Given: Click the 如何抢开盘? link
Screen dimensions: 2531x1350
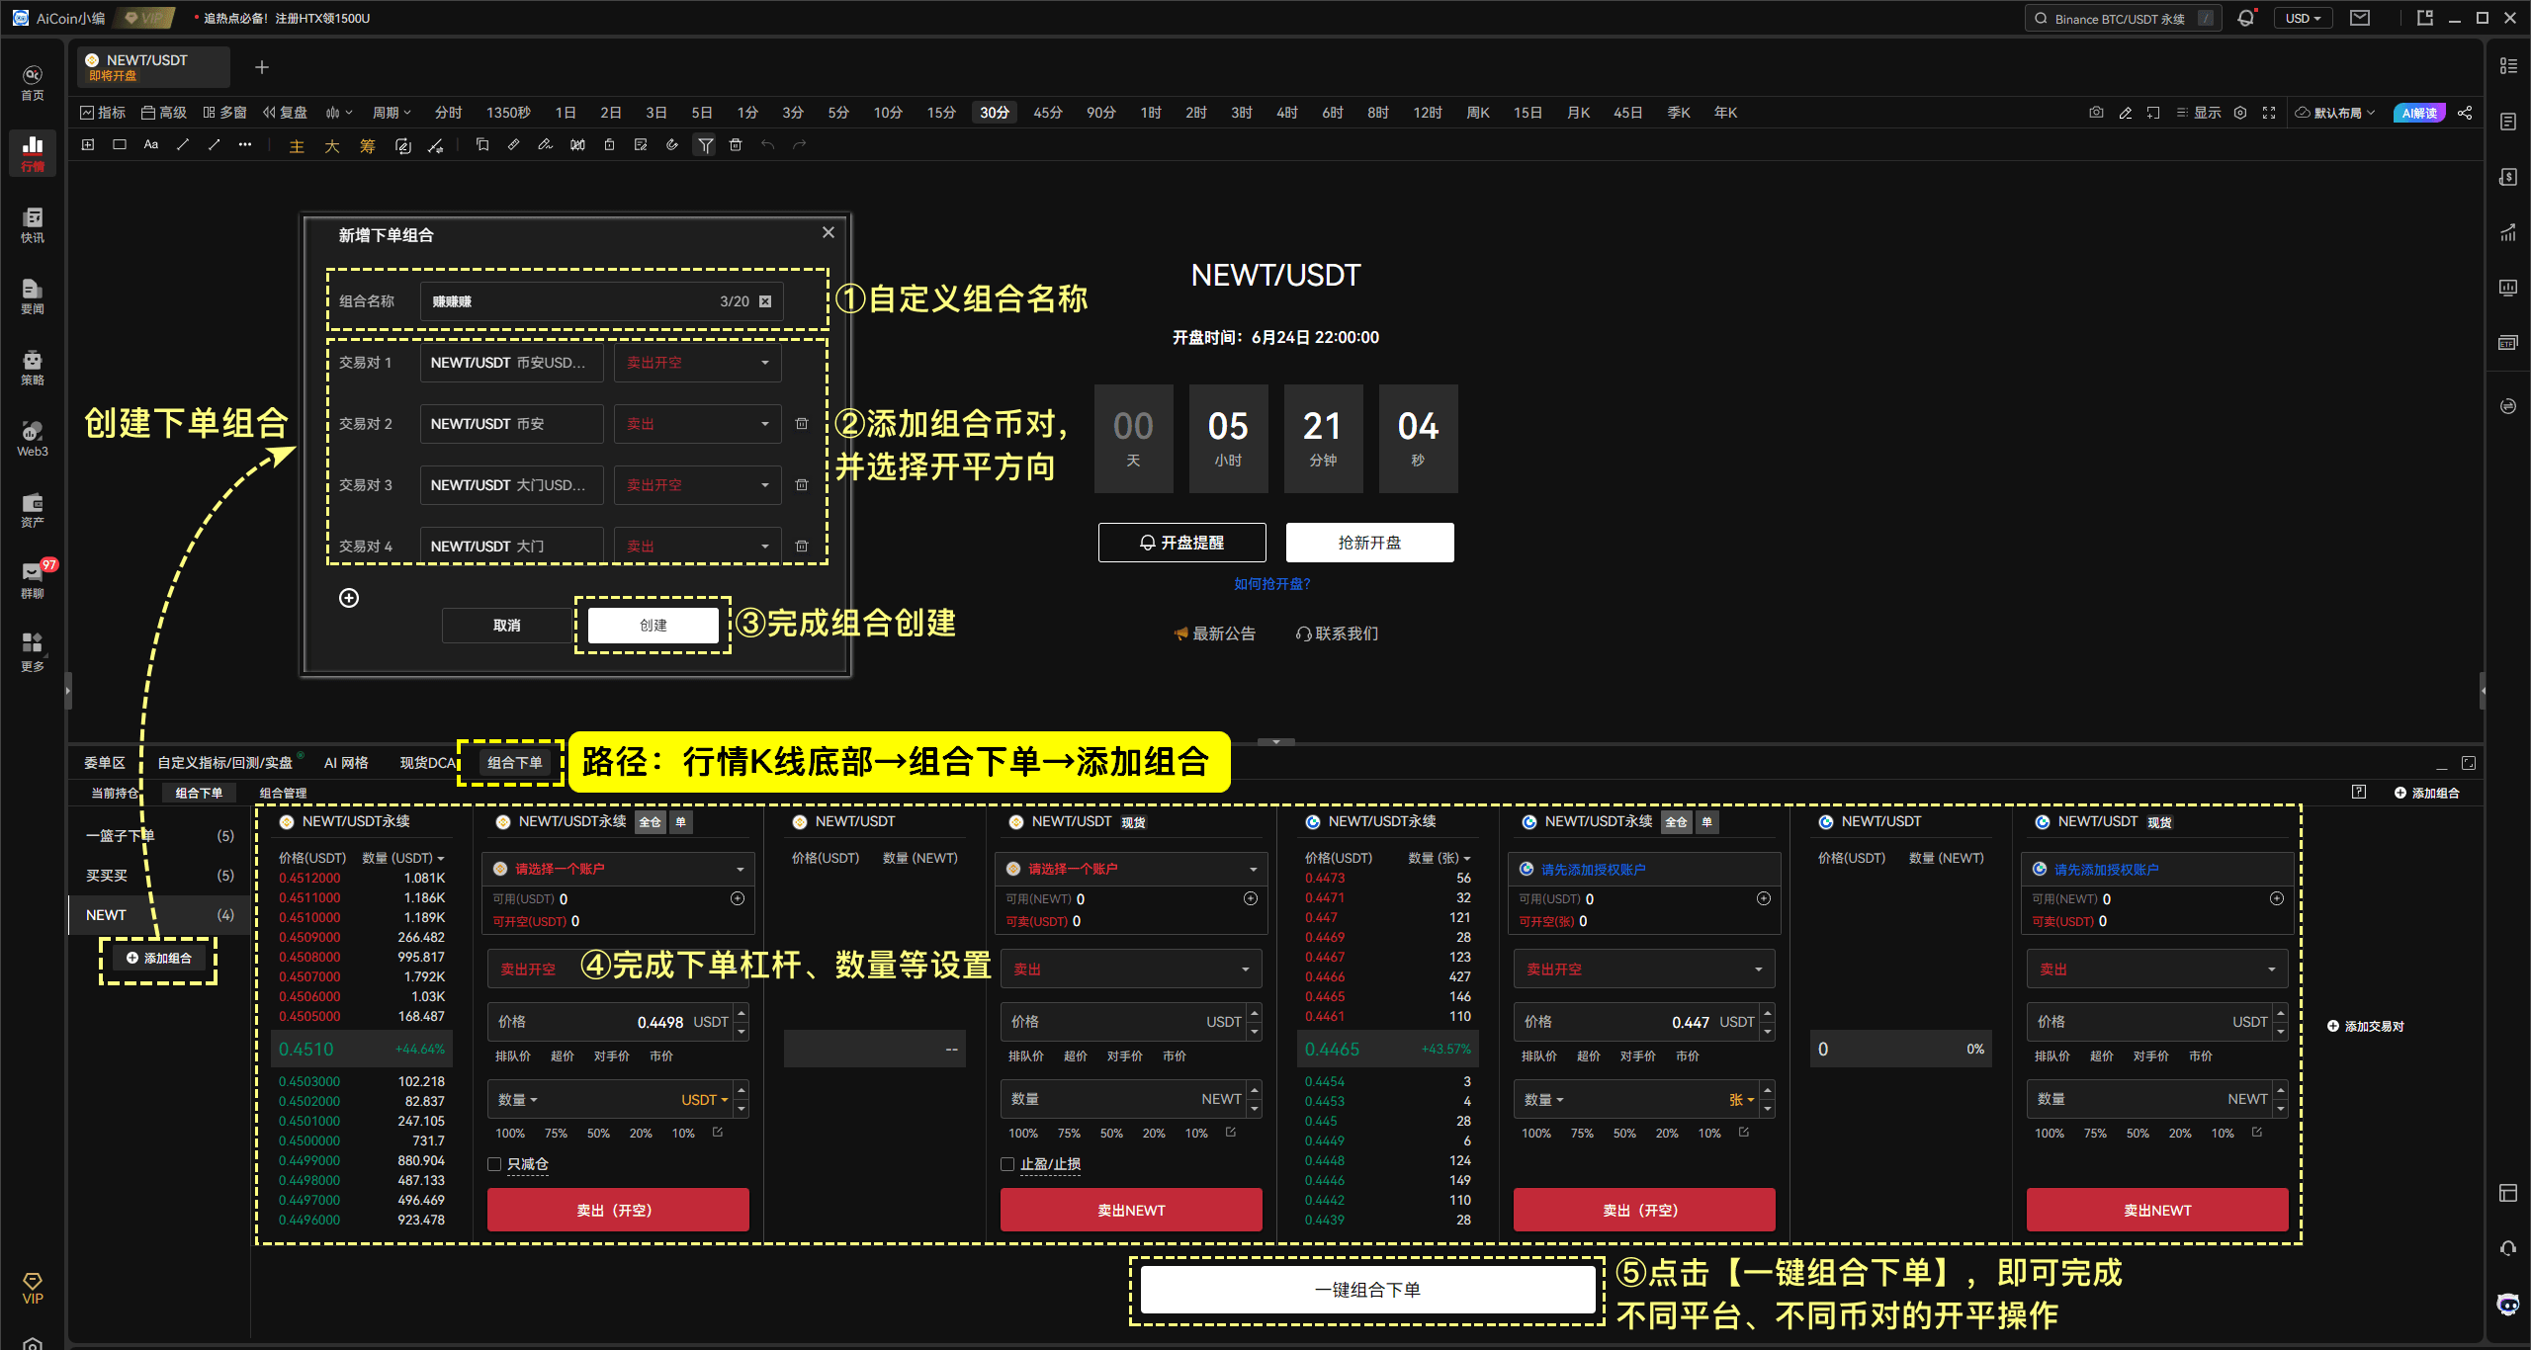Looking at the screenshot, I should click(x=1272, y=584).
